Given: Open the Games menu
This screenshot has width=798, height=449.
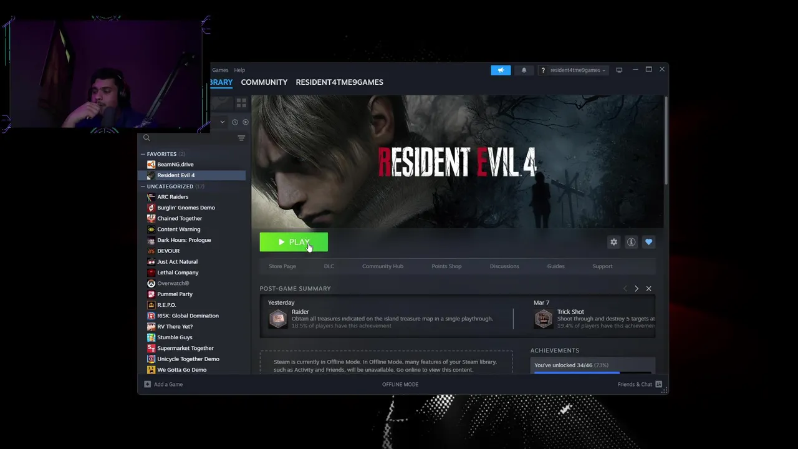Looking at the screenshot, I should point(220,70).
